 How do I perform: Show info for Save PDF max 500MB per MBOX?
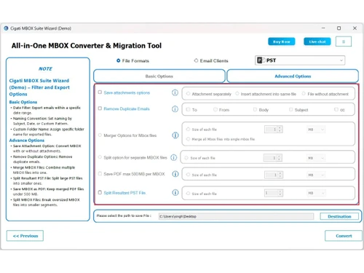pos(175,174)
